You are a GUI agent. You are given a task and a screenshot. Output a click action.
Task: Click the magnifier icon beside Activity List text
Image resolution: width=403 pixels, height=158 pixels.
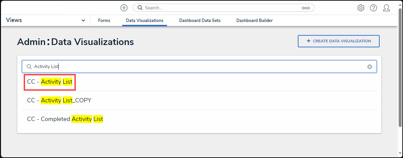(x=29, y=67)
